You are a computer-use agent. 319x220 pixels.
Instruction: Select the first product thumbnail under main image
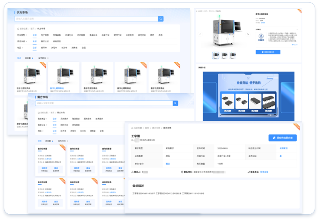[x=216, y=55]
